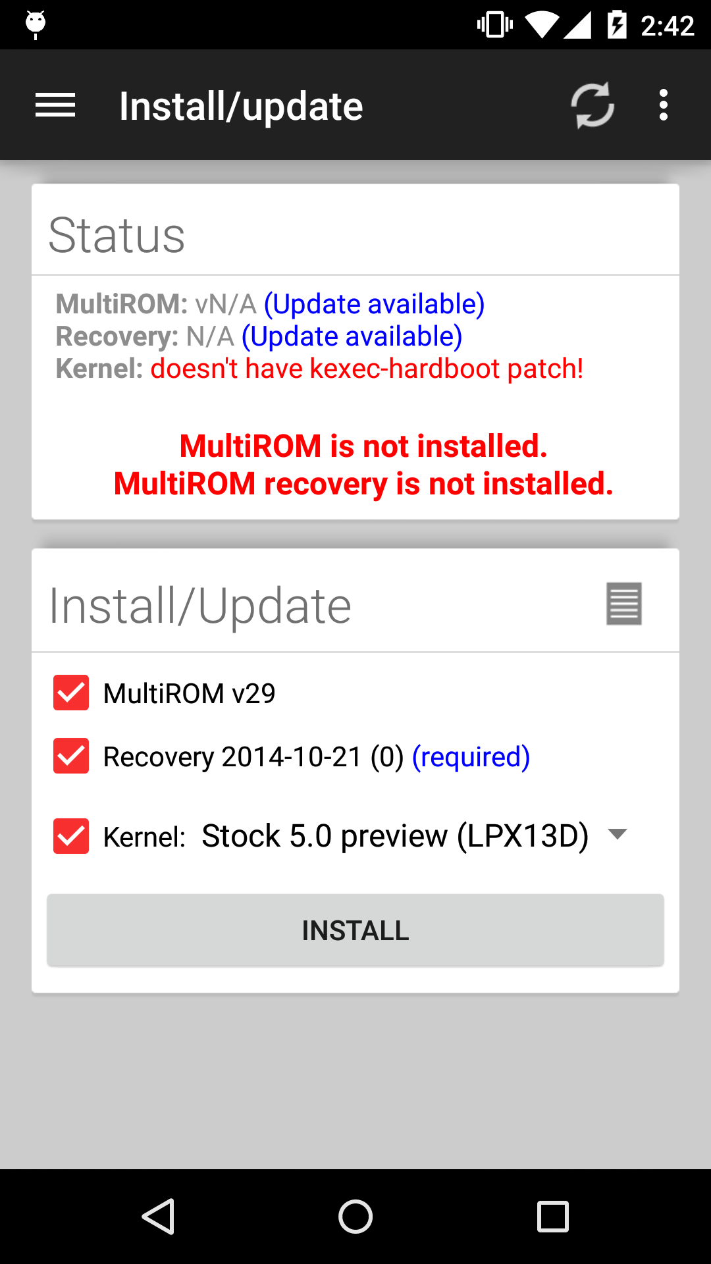Tap the battery charging status icon
The height and width of the screenshot is (1264, 711).
pyautogui.click(x=616, y=25)
